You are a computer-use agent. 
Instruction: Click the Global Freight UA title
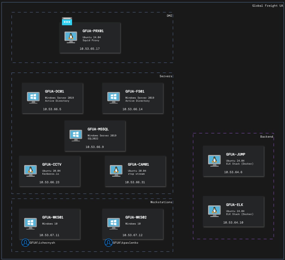(268, 6)
